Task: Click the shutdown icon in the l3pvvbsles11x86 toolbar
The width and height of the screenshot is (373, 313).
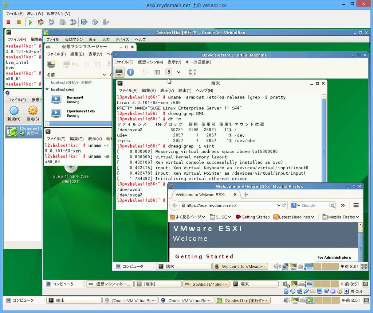Action: point(169,72)
